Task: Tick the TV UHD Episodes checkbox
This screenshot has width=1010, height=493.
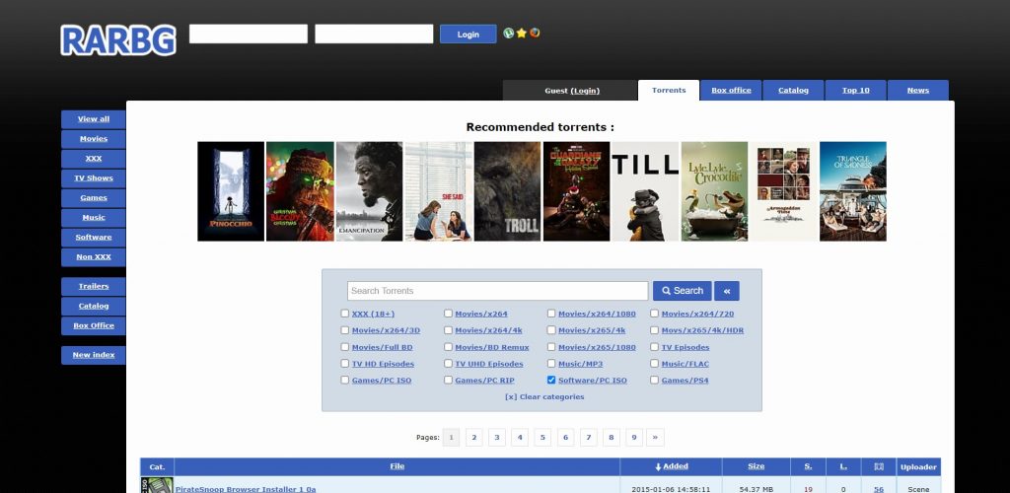Action: coord(449,364)
